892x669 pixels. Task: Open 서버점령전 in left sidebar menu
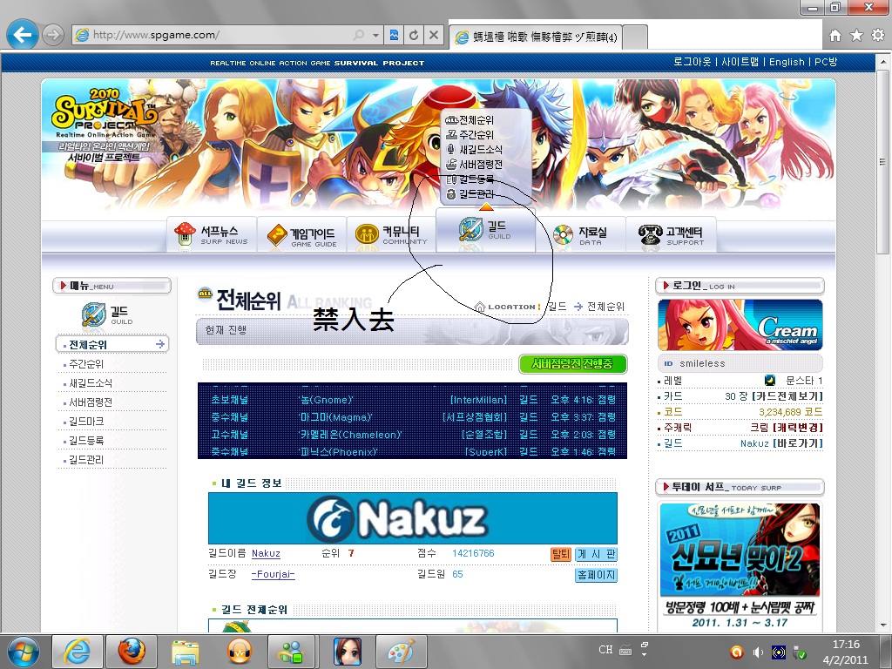pos(91,402)
